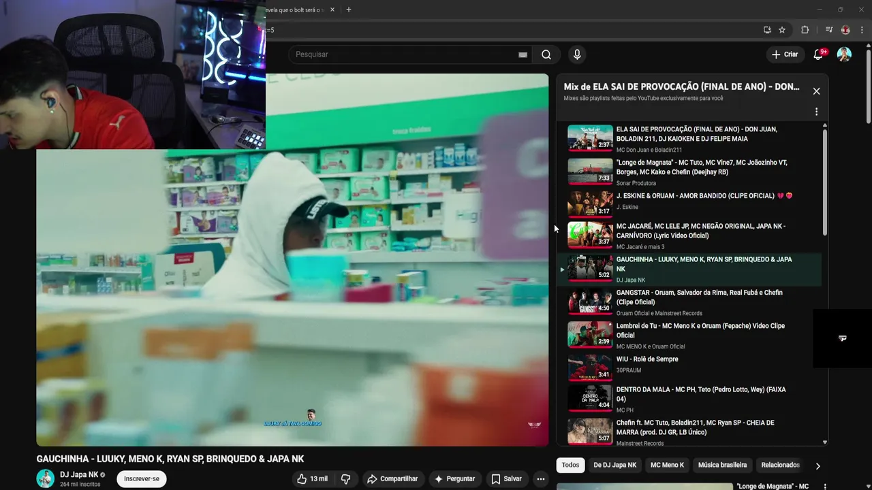This screenshot has width=872, height=490.
Task: Open the on-screen keyboard icon in search box
Action: coord(523,54)
